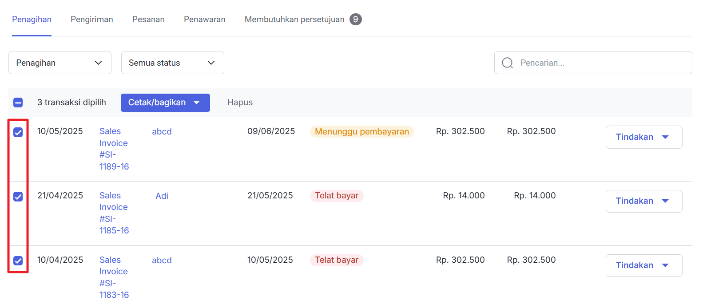This screenshot has height=304, width=703.
Task: Uncheck the invoice #SI-1185-16 row checkbox
Action: pyautogui.click(x=18, y=197)
